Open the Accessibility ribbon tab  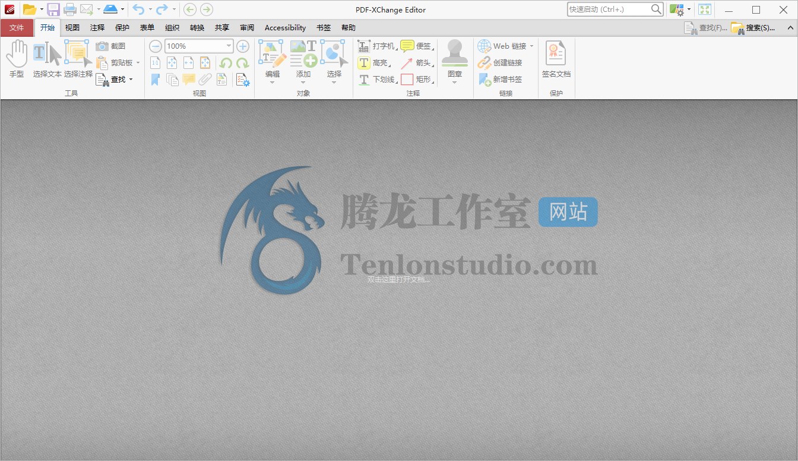click(285, 27)
